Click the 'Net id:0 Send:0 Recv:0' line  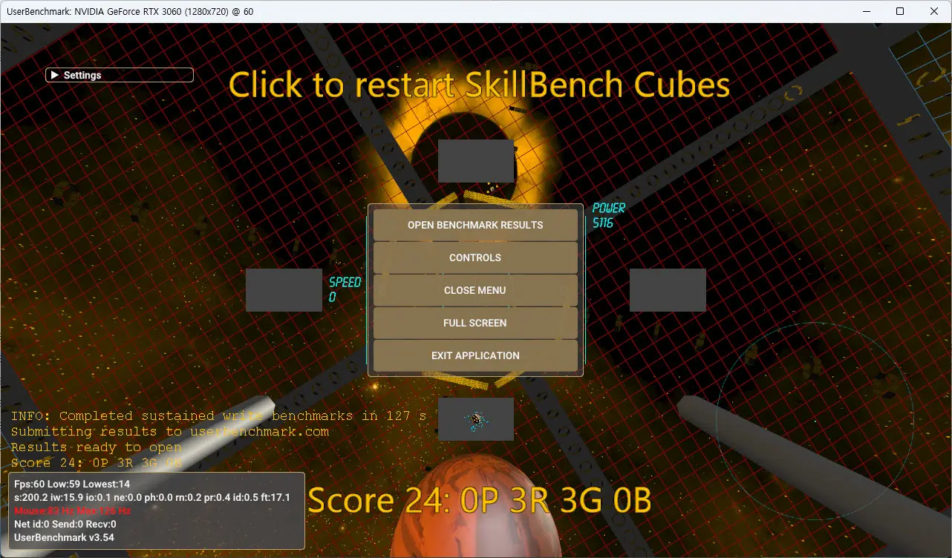click(65, 524)
